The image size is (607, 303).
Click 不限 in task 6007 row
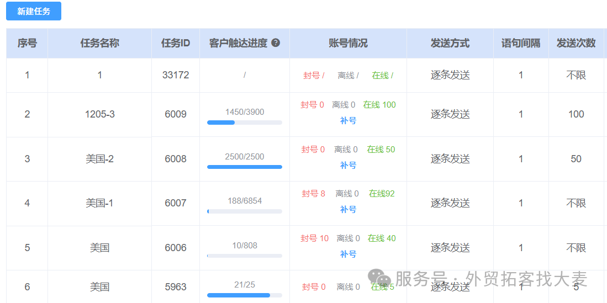(576, 203)
